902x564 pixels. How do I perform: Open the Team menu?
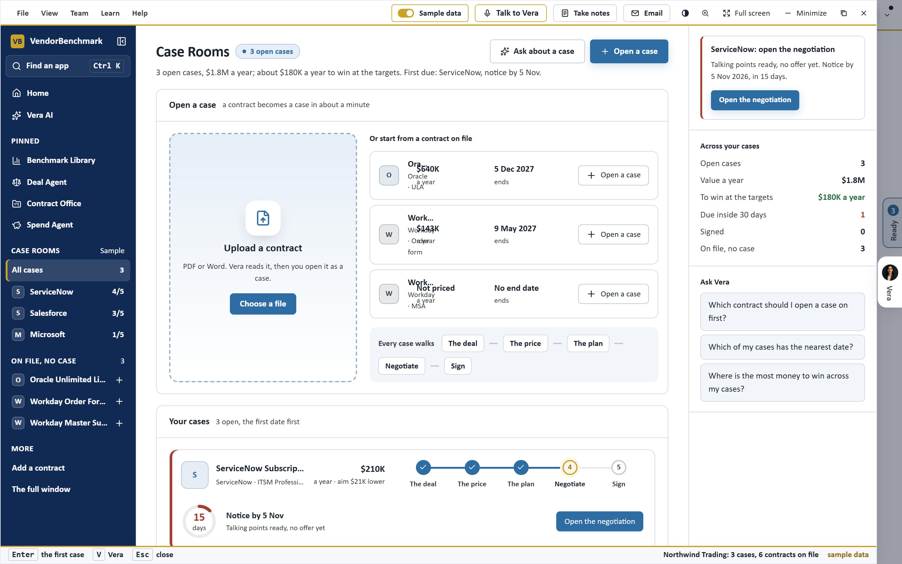pyautogui.click(x=79, y=13)
